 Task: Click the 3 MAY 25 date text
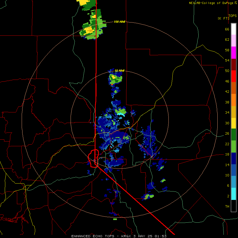pyautogui.click(x=143, y=236)
